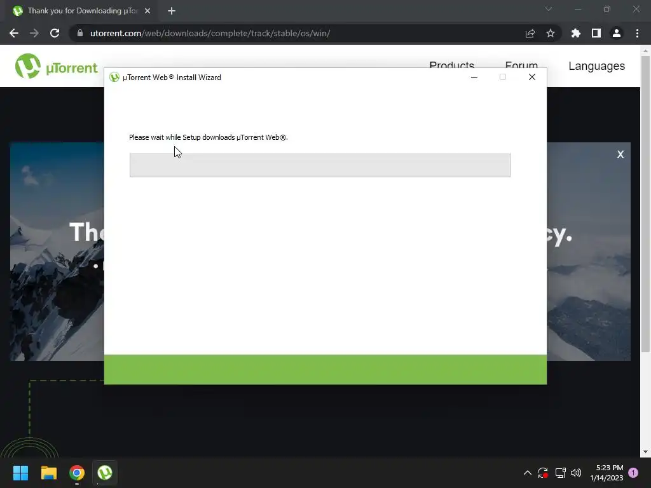Open the volume speaker tray icon
Image resolution: width=651 pixels, height=488 pixels.
576,473
